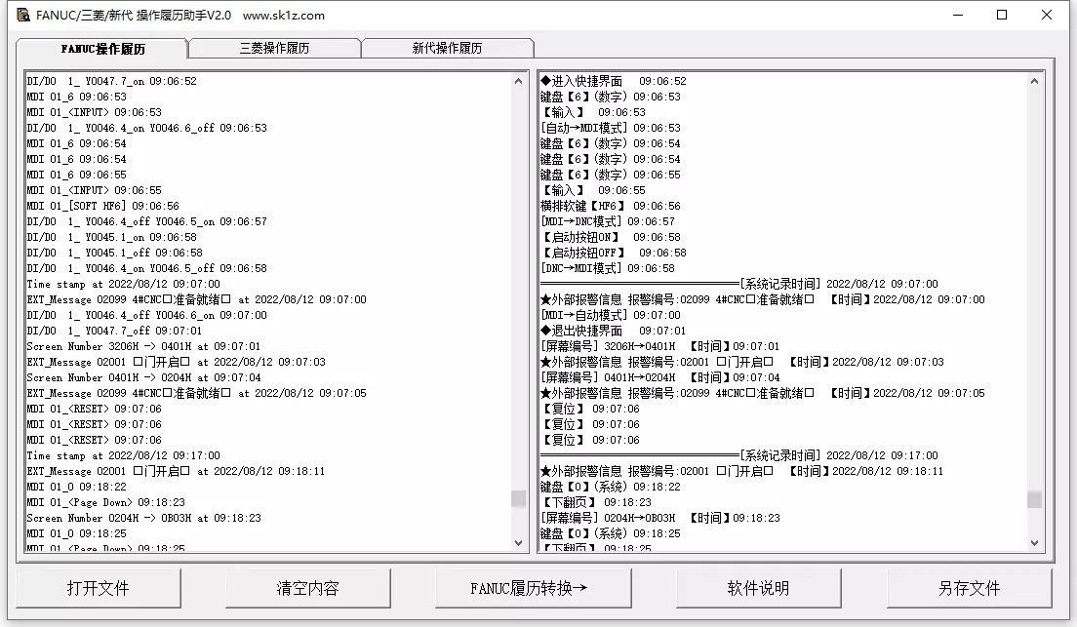This screenshot has height=627, width=1077.
Task: Click line 'MDI 01_6 09:06:53'
Action: pos(77,97)
